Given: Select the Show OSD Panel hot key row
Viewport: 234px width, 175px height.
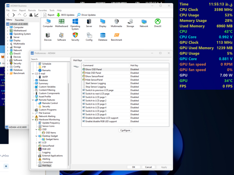Looking at the screenshot, I should [x=125, y=69].
